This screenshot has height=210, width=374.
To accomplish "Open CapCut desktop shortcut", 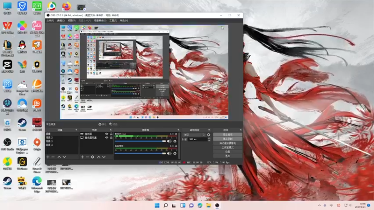I will coord(7,66).
